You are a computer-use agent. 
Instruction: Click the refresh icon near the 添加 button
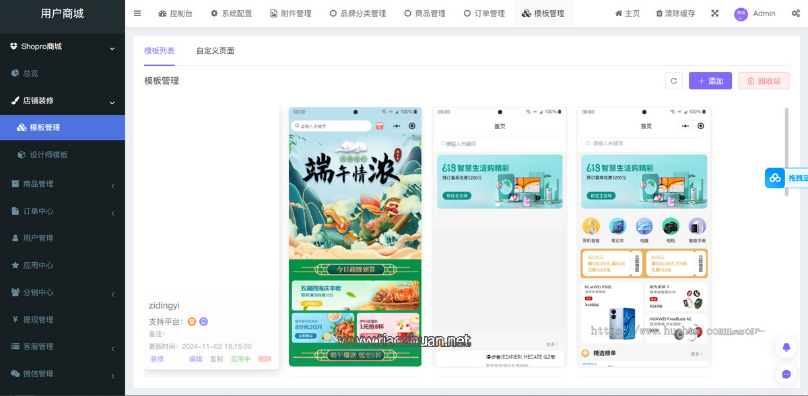click(673, 81)
